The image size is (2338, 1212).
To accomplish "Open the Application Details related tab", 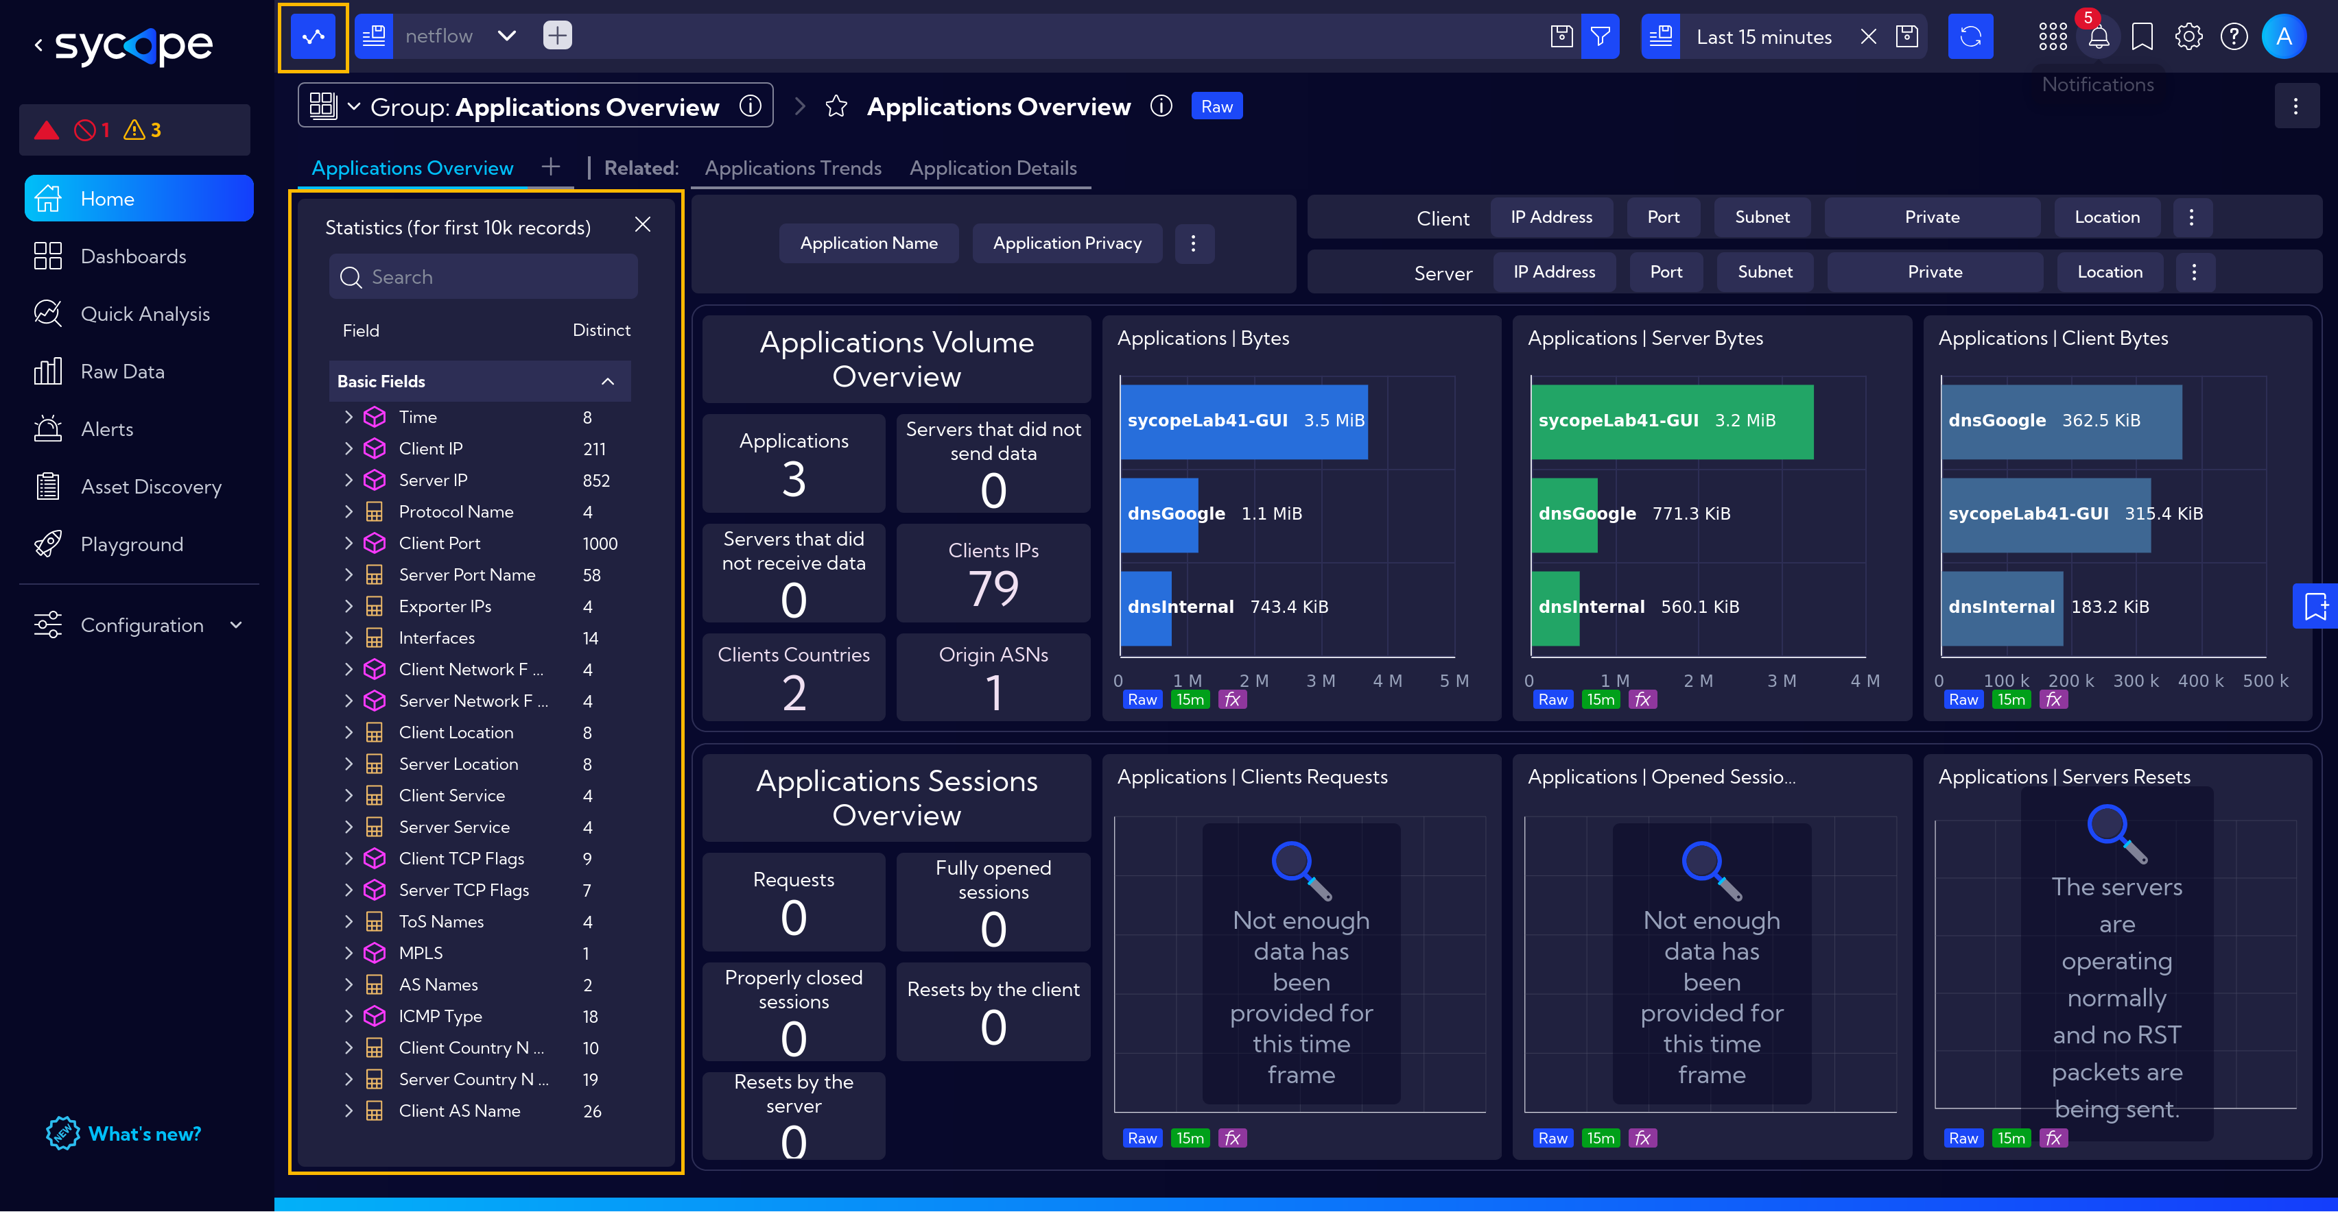I will coord(993,168).
